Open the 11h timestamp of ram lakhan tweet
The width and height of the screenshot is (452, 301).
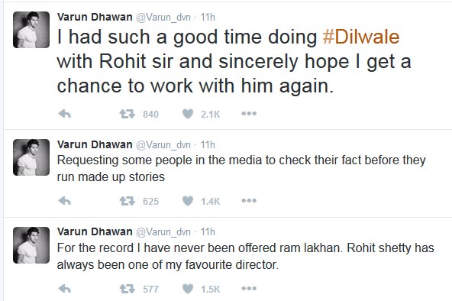pyautogui.click(x=208, y=231)
